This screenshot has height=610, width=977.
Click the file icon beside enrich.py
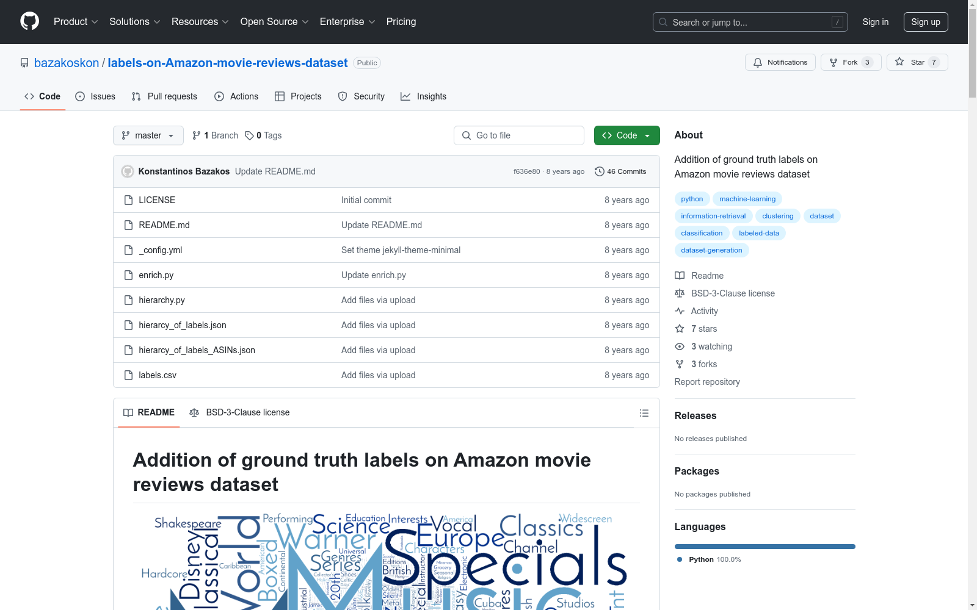click(128, 275)
